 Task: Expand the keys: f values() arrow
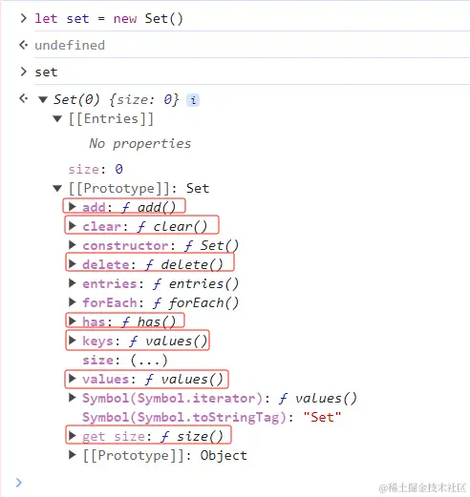(73, 341)
